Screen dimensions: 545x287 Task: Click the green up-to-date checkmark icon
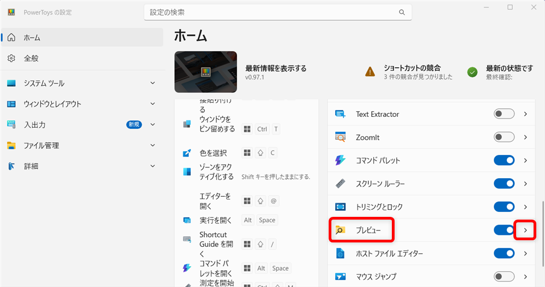(x=473, y=72)
